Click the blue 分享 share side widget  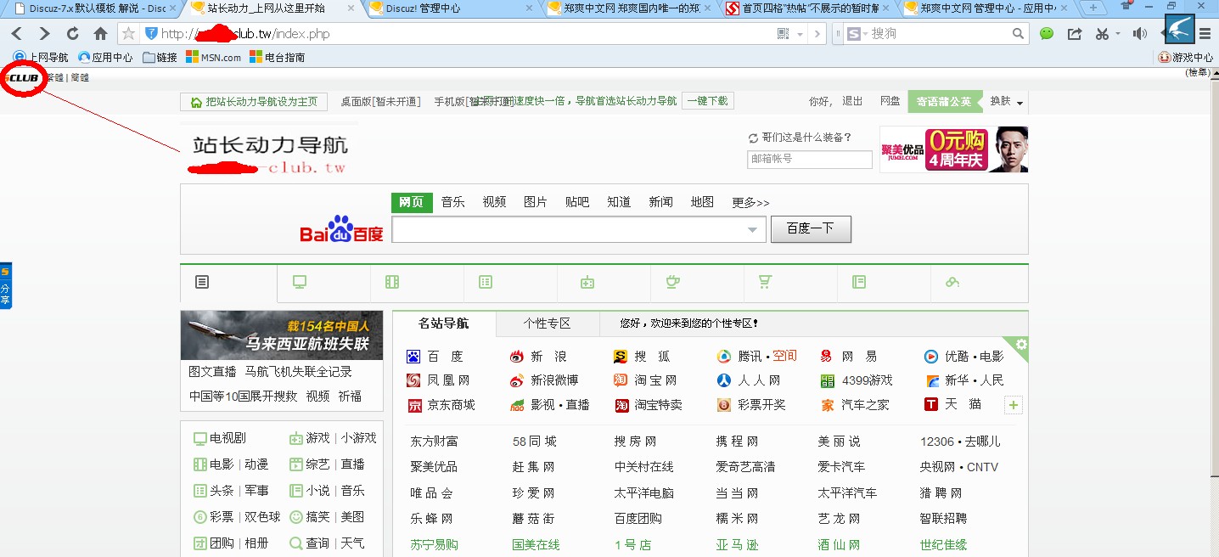coord(5,286)
